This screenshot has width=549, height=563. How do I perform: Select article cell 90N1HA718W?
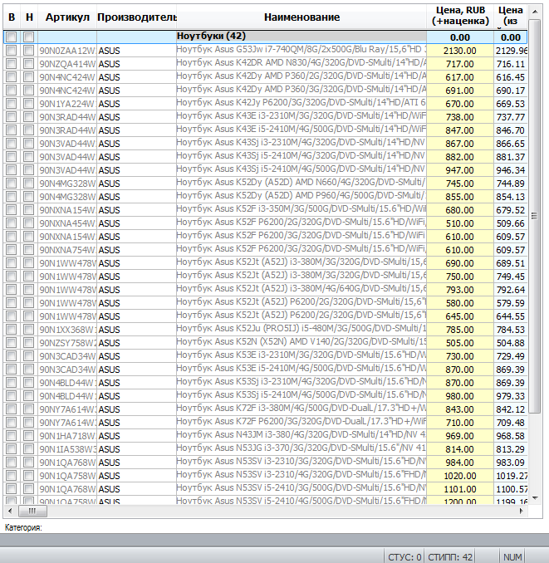coord(67,436)
